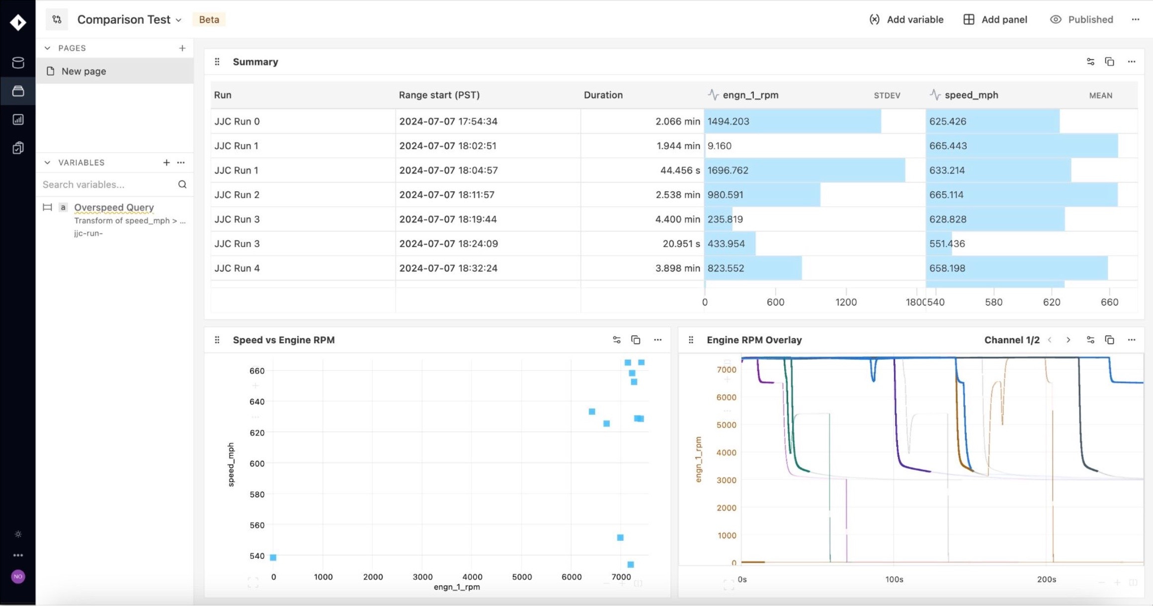Screen dimensions: 1153x607
Task: Click the database icon in left sidebar
Action: (x=18, y=63)
